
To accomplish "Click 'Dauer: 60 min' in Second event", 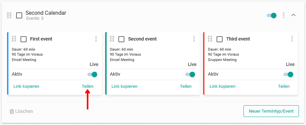I will (122, 49).
